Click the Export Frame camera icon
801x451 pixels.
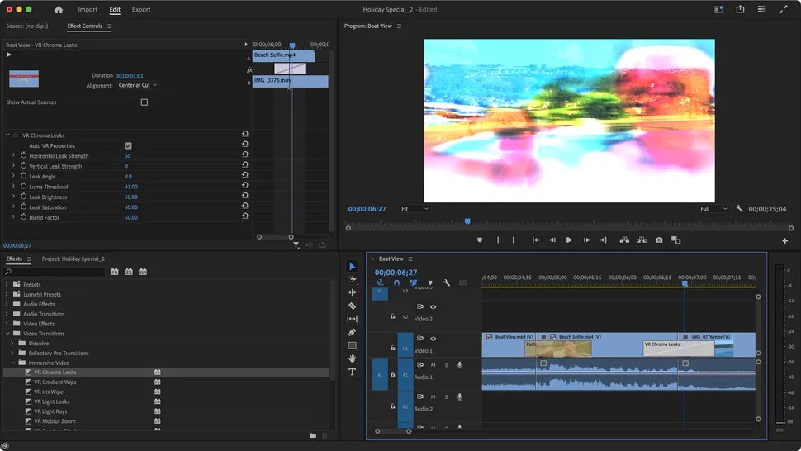(x=659, y=240)
